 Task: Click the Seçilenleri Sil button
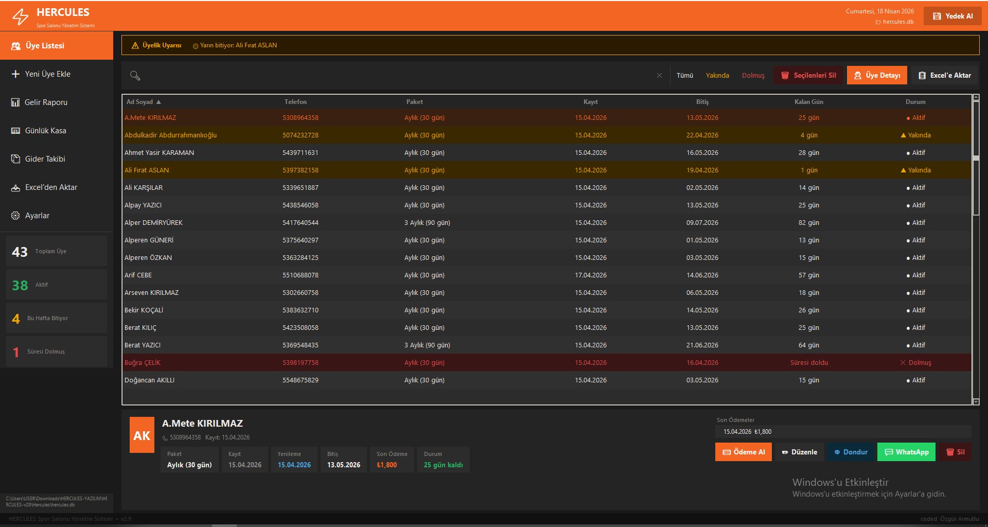808,76
